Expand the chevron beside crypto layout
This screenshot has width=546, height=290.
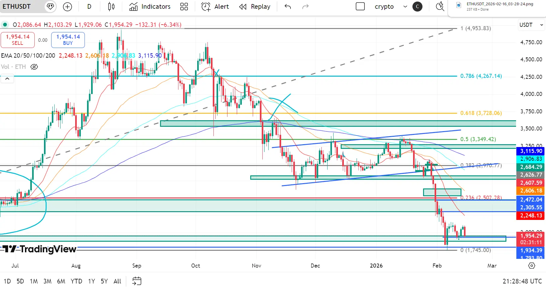click(405, 7)
